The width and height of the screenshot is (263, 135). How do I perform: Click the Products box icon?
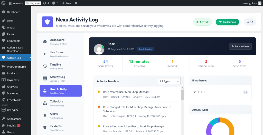[4, 73]
